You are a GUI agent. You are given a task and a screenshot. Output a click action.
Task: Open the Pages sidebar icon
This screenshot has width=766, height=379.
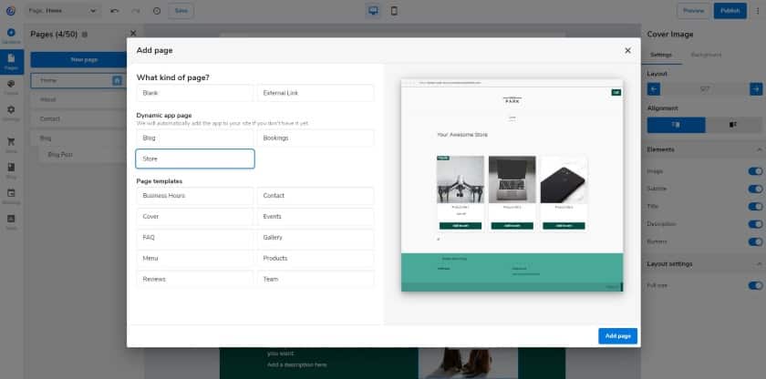pyautogui.click(x=11, y=61)
